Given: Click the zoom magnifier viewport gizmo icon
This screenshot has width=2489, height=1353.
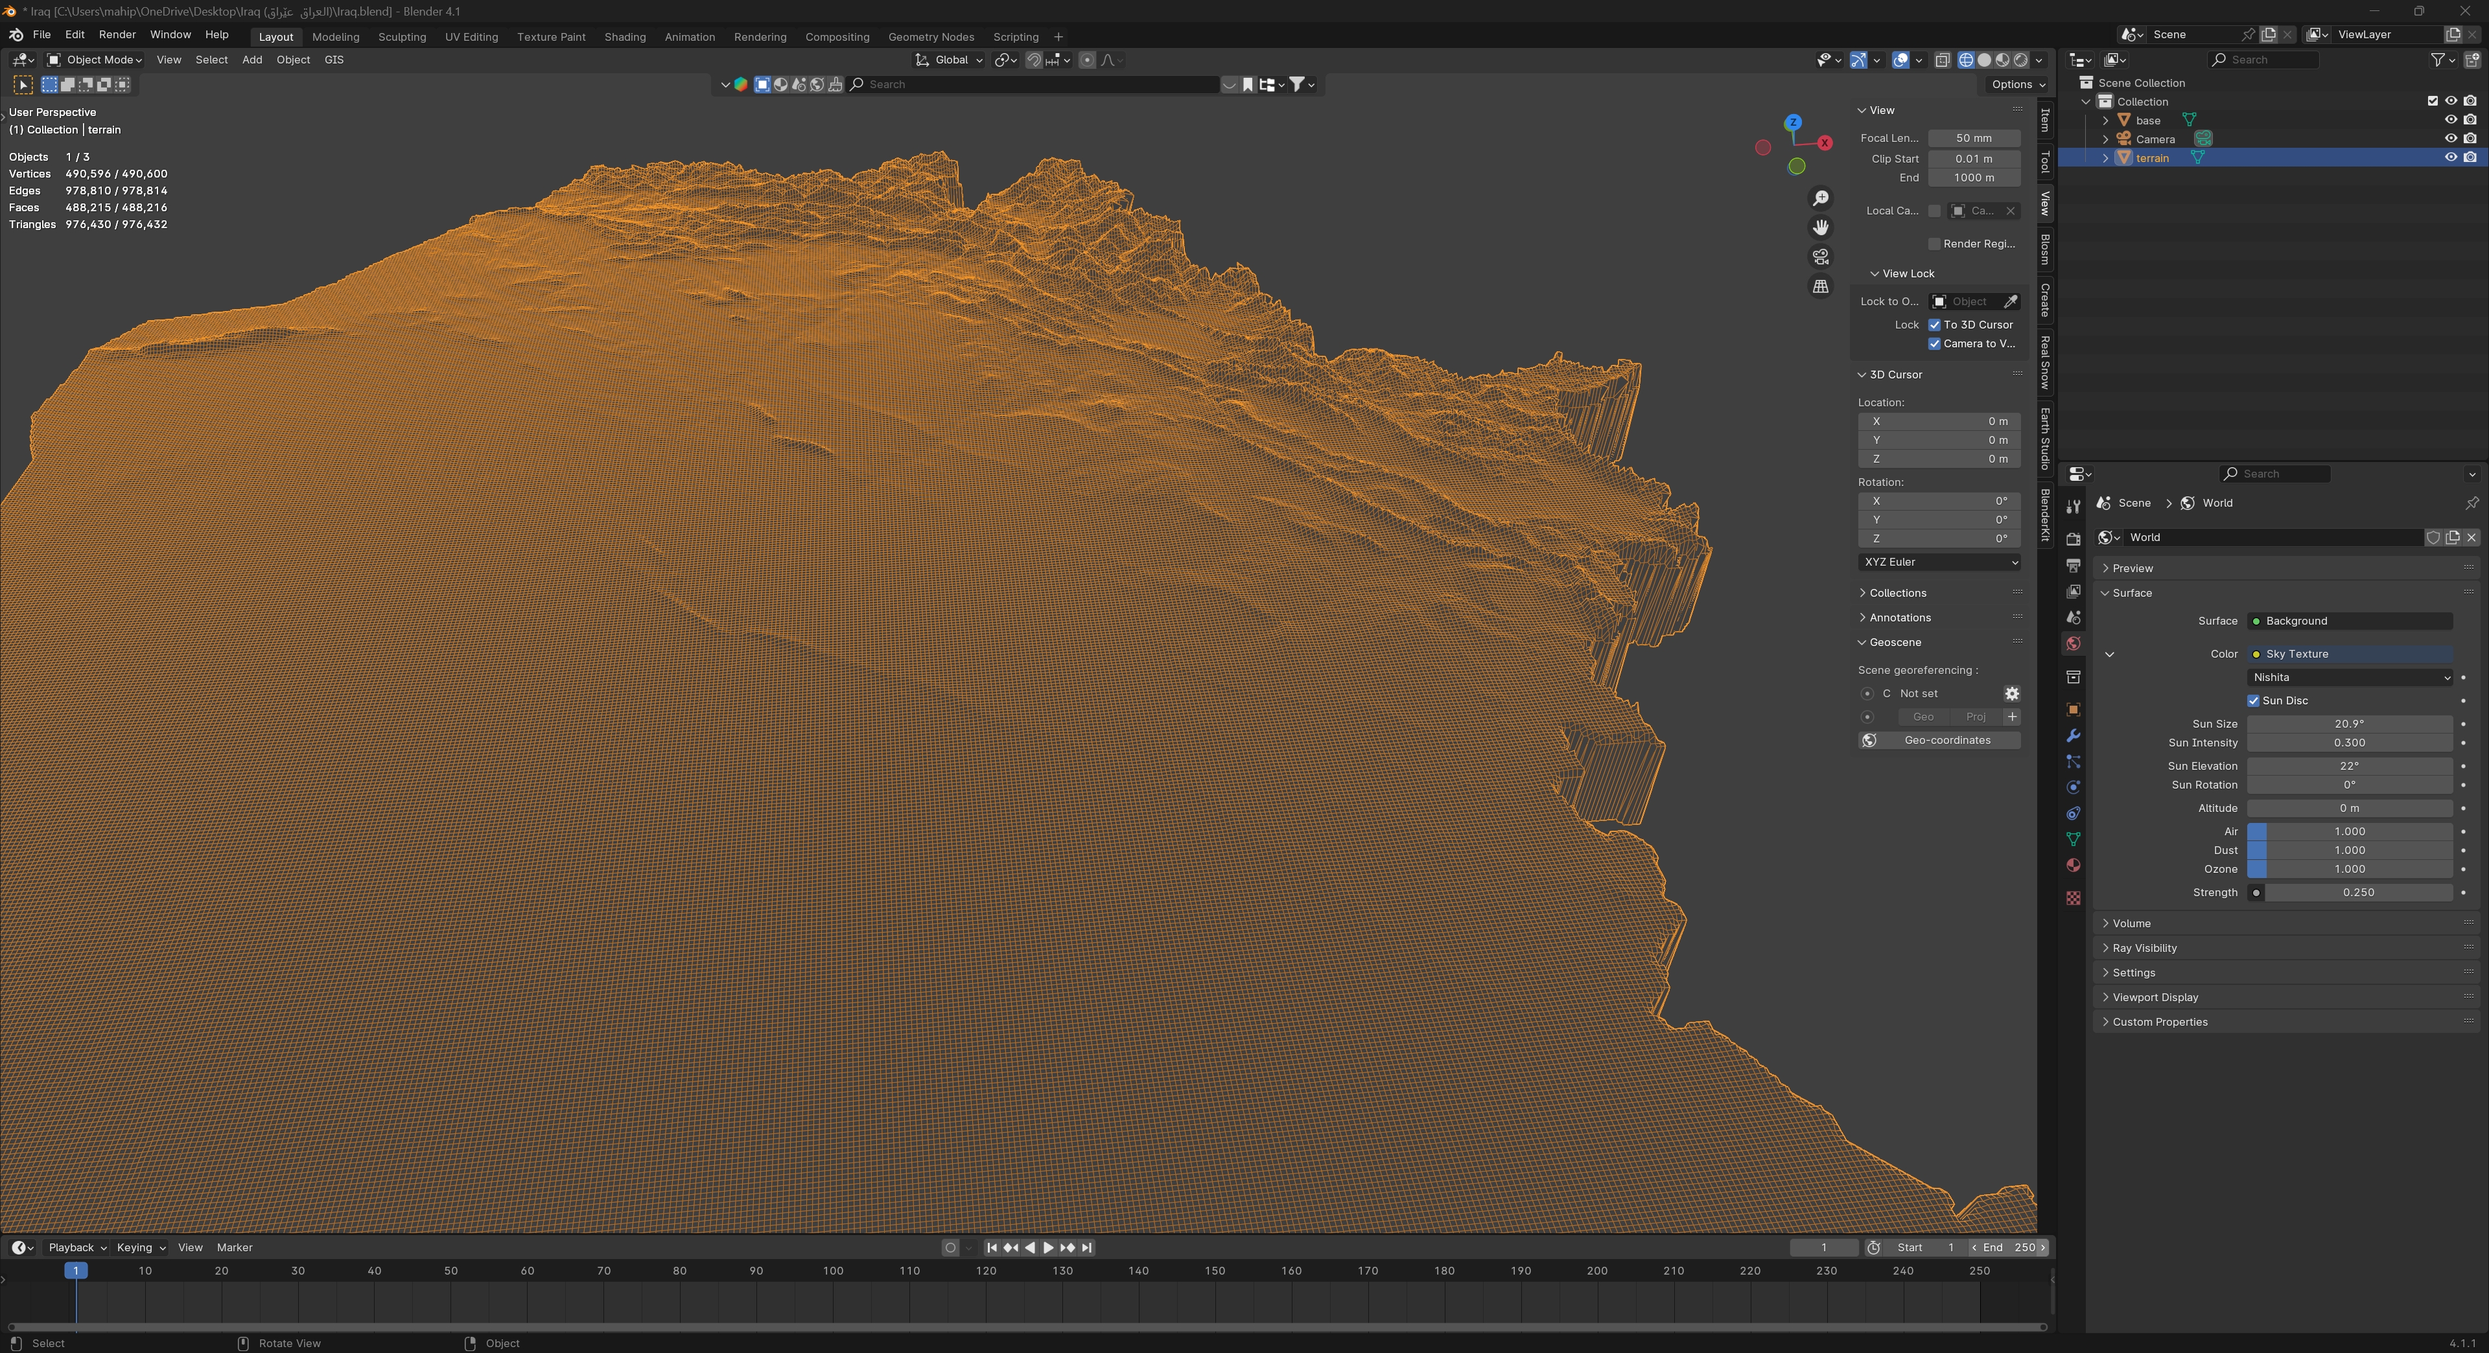Looking at the screenshot, I should (x=1820, y=198).
